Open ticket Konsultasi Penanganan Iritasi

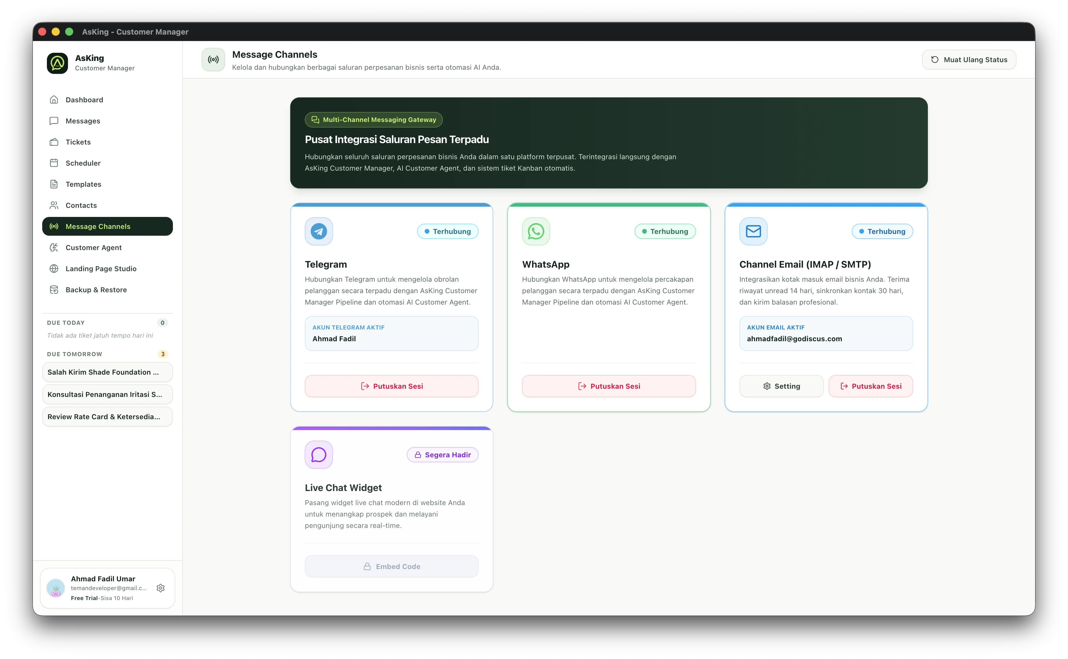click(107, 395)
